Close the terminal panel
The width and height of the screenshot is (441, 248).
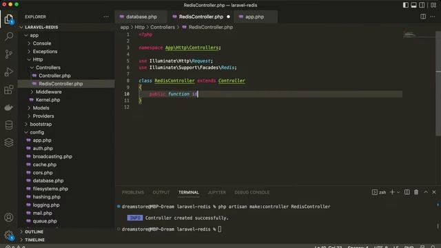[434, 192]
